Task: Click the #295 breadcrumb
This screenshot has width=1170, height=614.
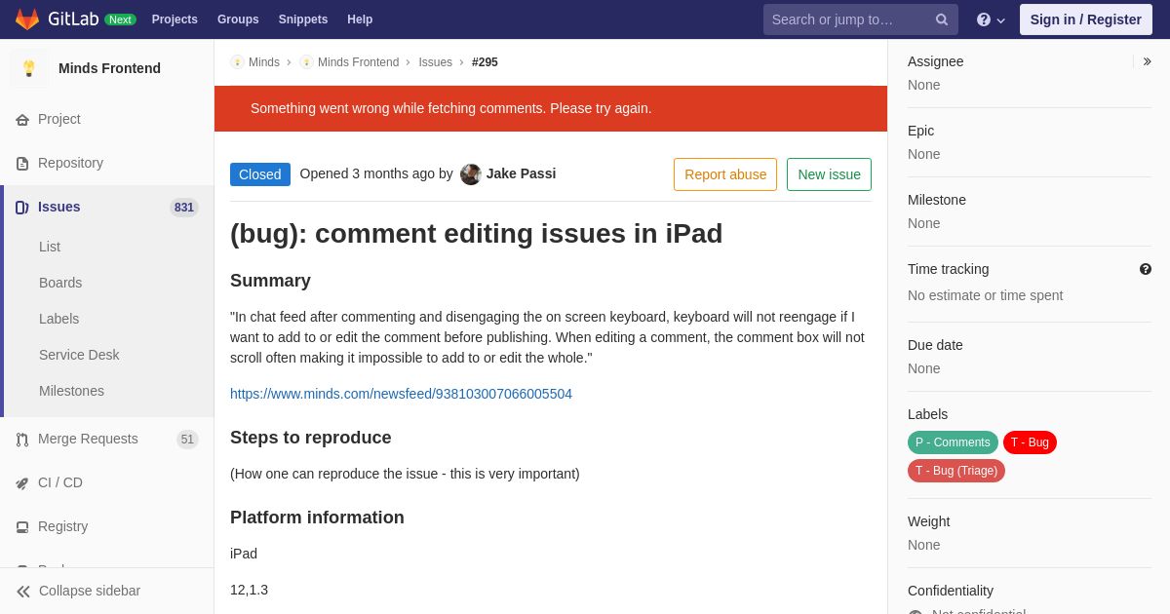Action: tap(485, 62)
